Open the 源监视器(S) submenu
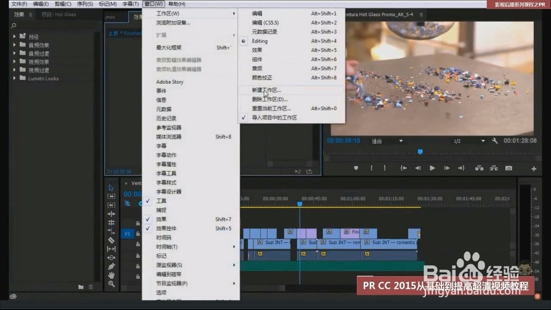The image size is (551, 310). (x=191, y=265)
